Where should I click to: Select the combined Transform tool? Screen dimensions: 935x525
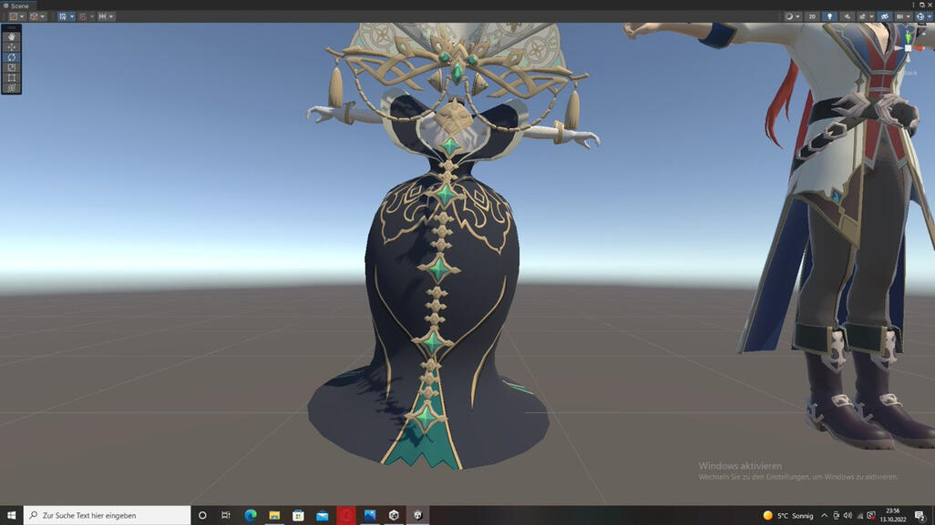coord(11,88)
